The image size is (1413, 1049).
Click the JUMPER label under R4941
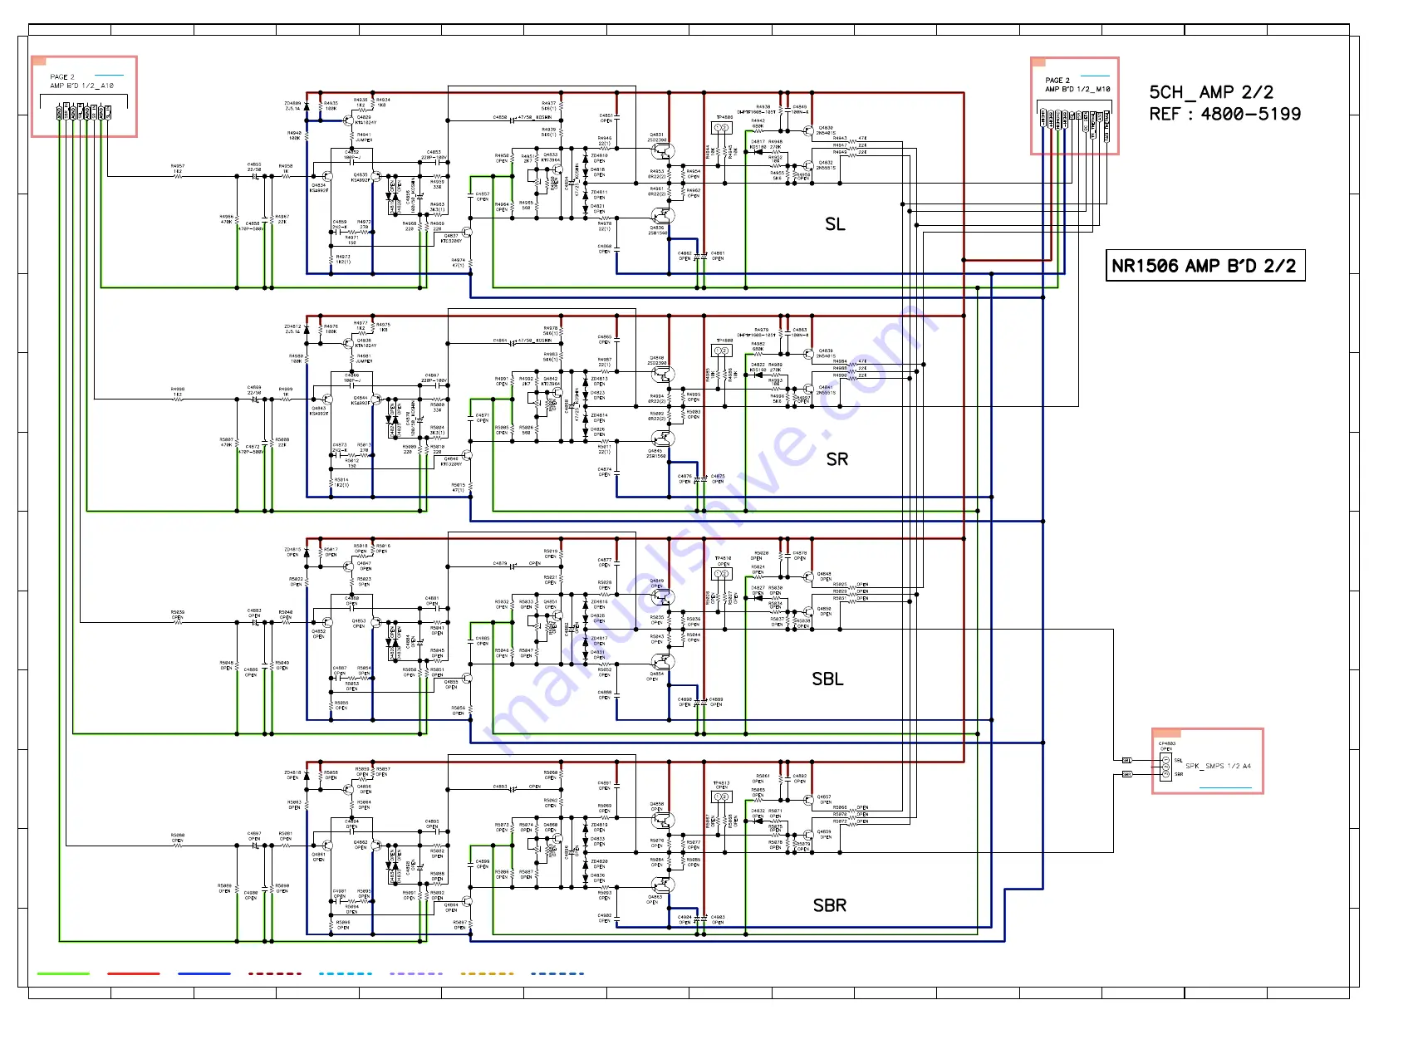click(x=364, y=140)
